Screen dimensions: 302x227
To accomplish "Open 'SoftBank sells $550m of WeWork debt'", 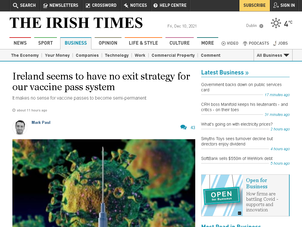I will (237, 158).
